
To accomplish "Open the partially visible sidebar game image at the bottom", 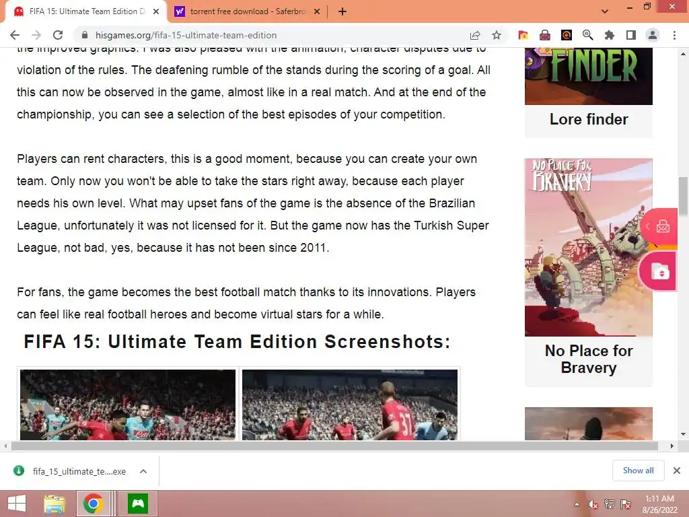I will pos(588,423).
